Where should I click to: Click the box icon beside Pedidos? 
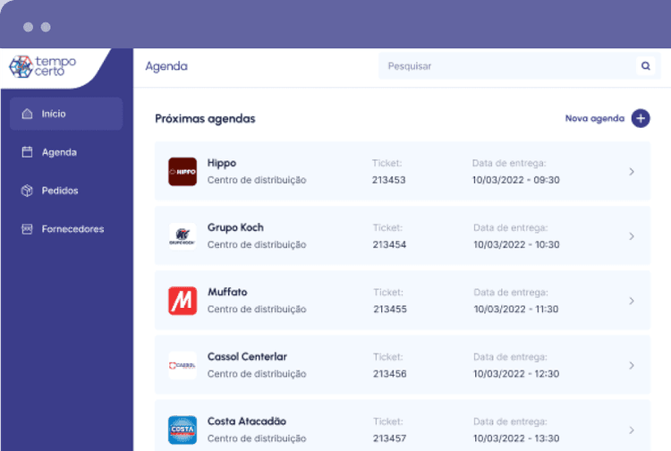pos(27,191)
